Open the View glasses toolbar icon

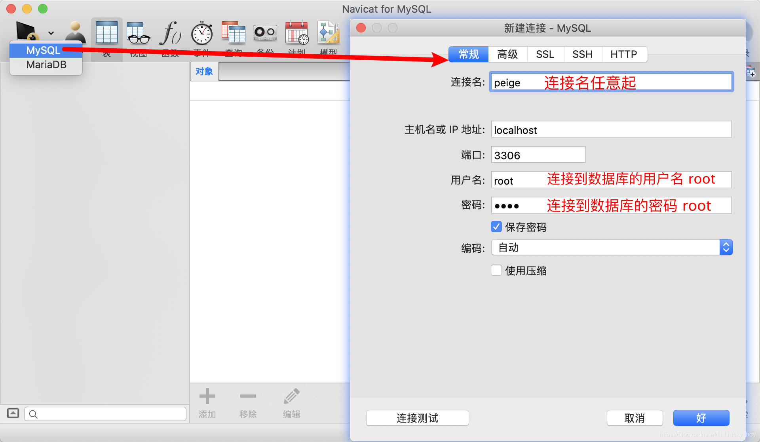[138, 33]
